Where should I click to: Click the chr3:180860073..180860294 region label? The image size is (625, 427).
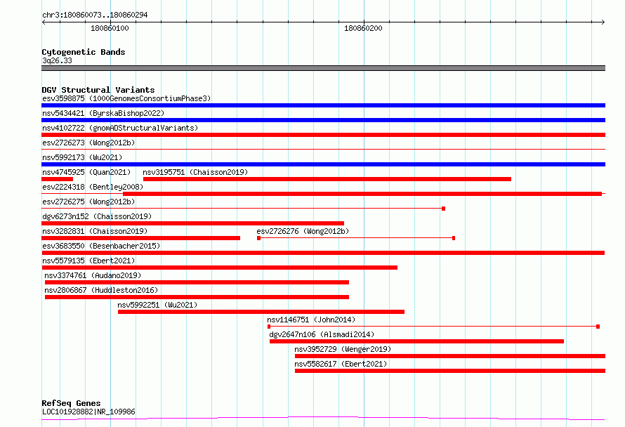point(95,15)
